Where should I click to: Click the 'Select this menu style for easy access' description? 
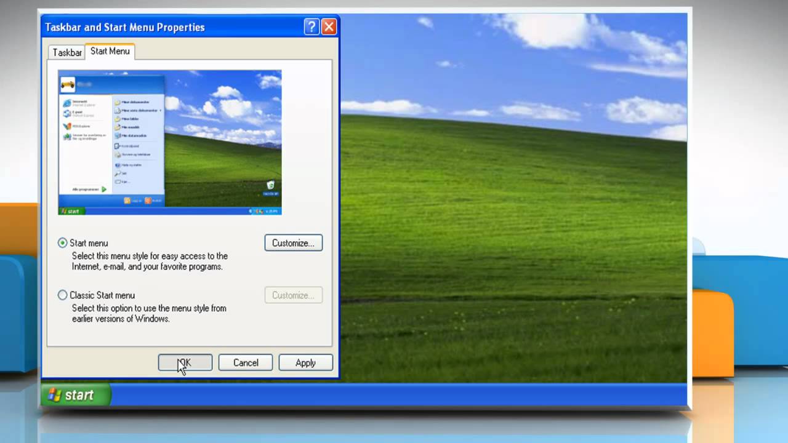pyautogui.click(x=150, y=261)
